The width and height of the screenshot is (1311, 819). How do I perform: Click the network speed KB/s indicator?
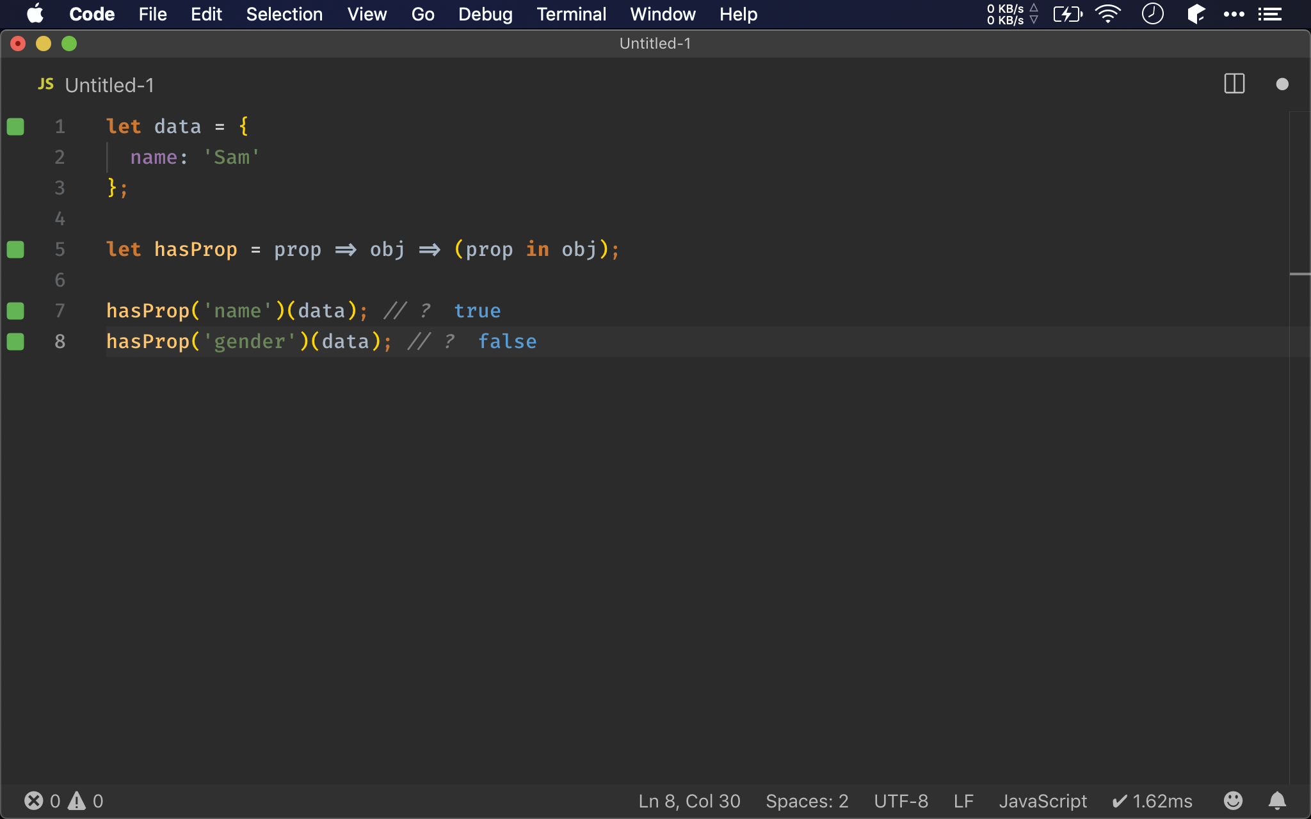click(x=1013, y=14)
